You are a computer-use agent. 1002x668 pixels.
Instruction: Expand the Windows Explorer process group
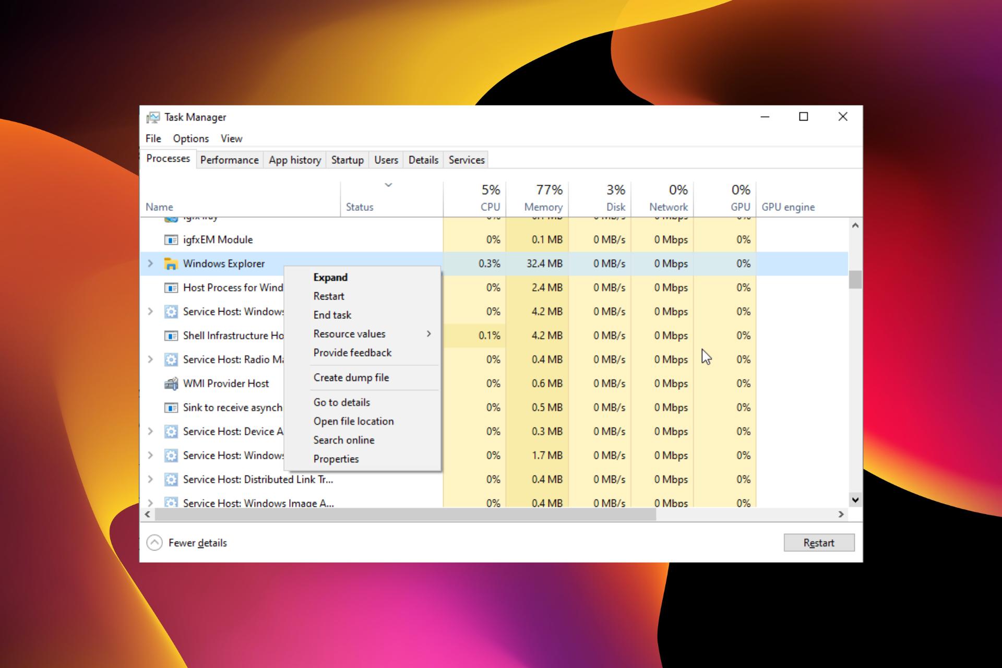(150, 264)
